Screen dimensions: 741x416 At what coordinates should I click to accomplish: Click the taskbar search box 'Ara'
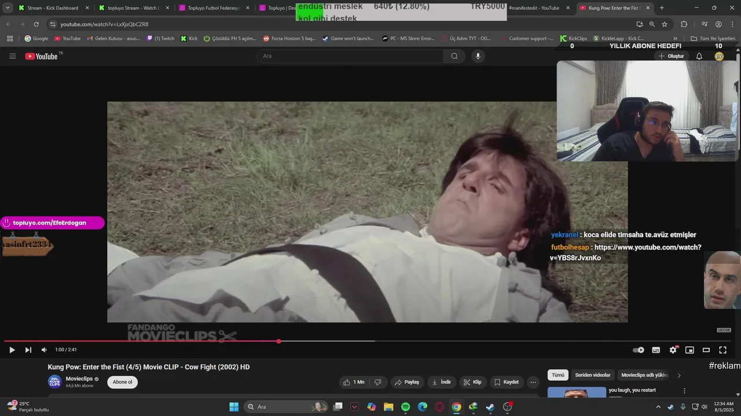pos(287,407)
